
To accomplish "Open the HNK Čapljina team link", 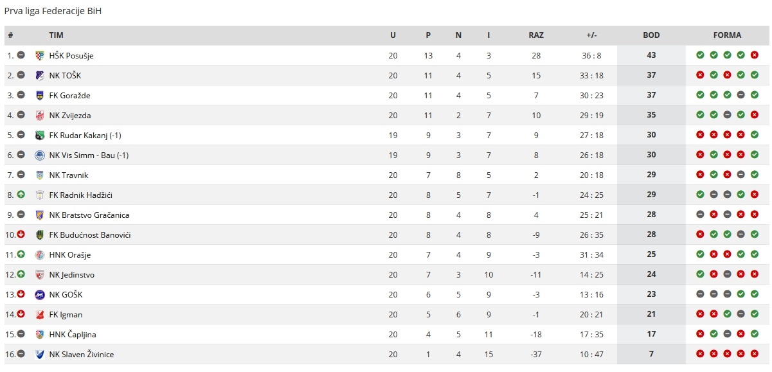I will pyautogui.click(x=73, y=334).
